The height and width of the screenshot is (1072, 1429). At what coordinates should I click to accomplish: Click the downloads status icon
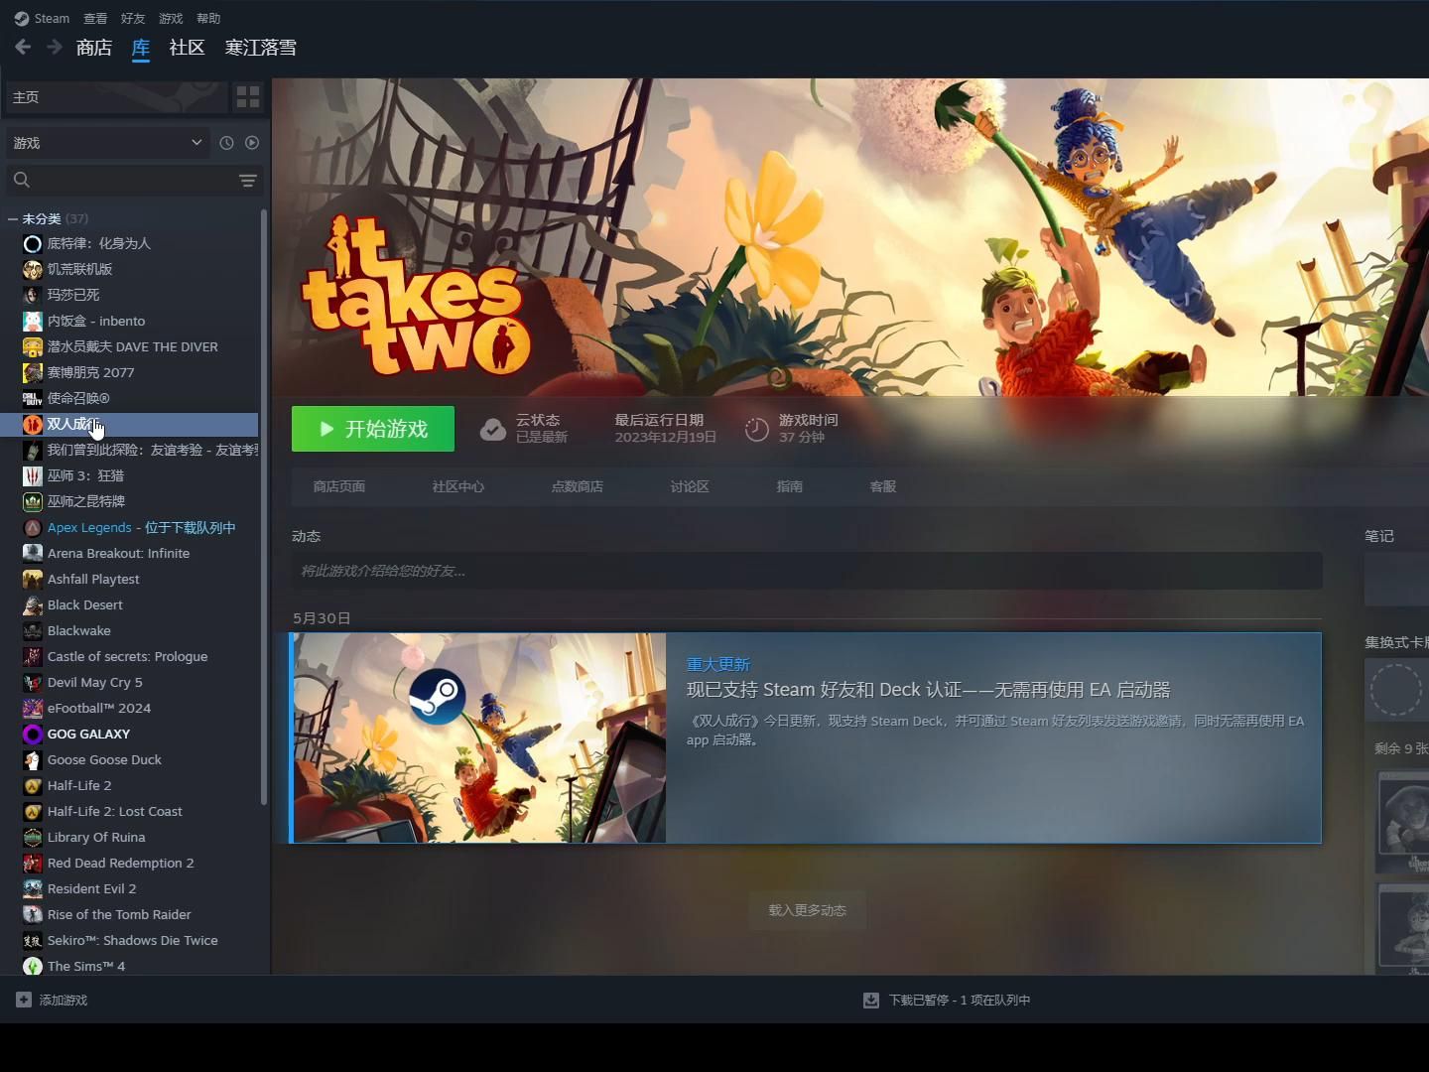(871, 1000)
